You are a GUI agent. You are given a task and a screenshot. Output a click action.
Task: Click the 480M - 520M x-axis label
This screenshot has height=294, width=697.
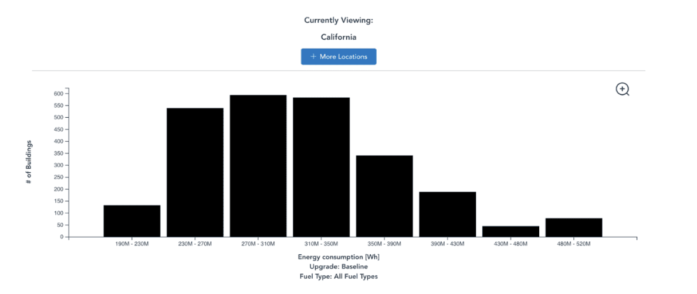tap(573, 244)
